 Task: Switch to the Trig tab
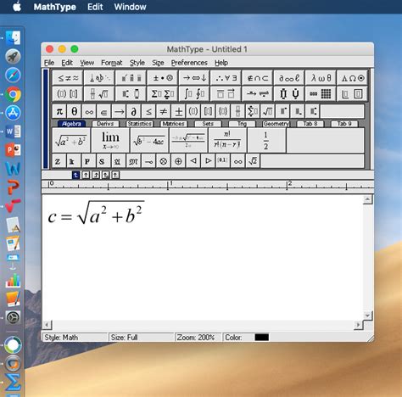(x=242, y=124)
